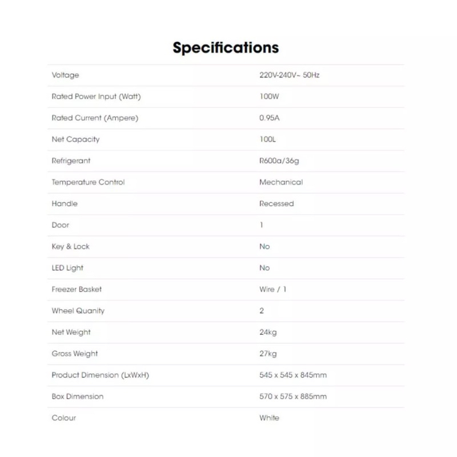The image size is (457, 457).
Task: Select the 220V-240V~ 50Hz value
Action: coord(289,75)
